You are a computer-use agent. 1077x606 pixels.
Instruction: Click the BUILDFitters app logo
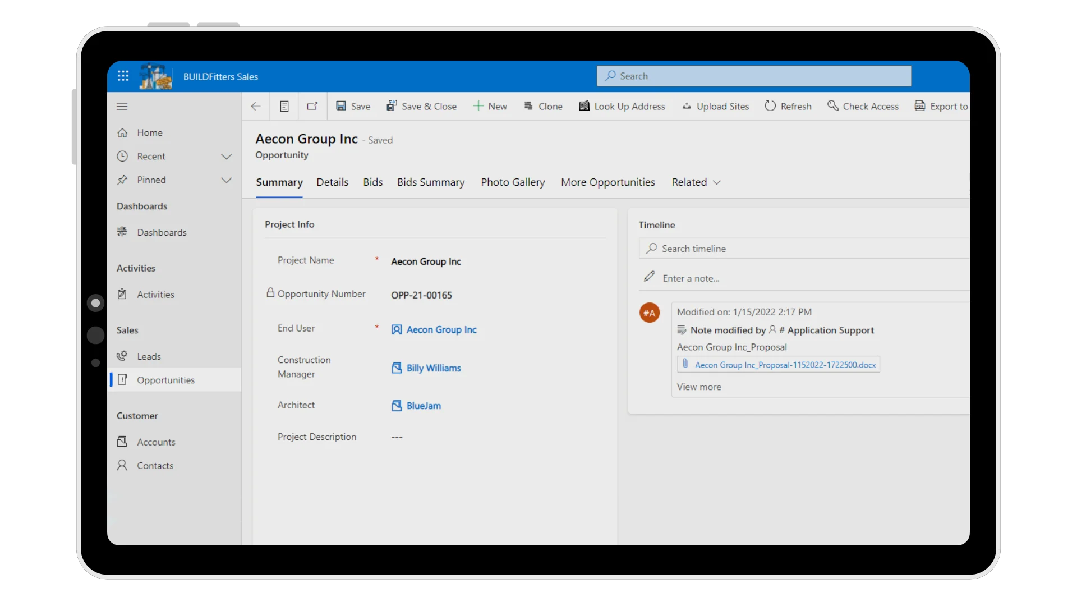click(x=155, y=76)
